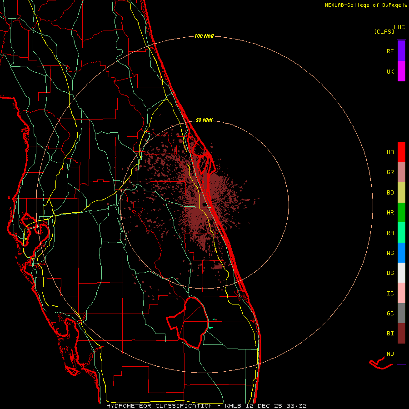
Task: Click the ND black legend swatch
Action: pos(401,354)
